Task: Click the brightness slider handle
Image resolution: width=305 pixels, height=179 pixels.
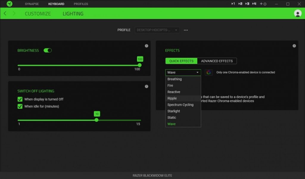Action: point(139,65)
